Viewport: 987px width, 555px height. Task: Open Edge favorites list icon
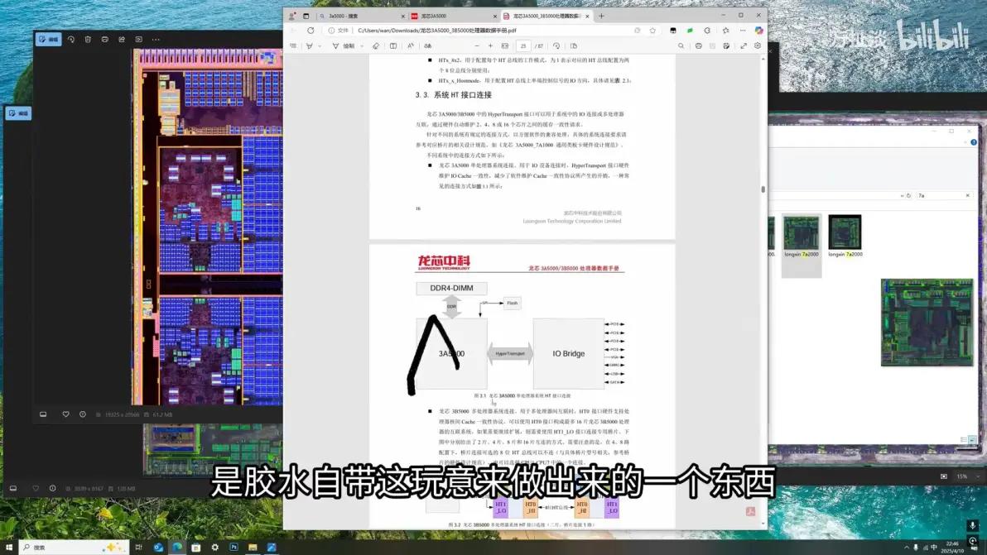point(726,30)
